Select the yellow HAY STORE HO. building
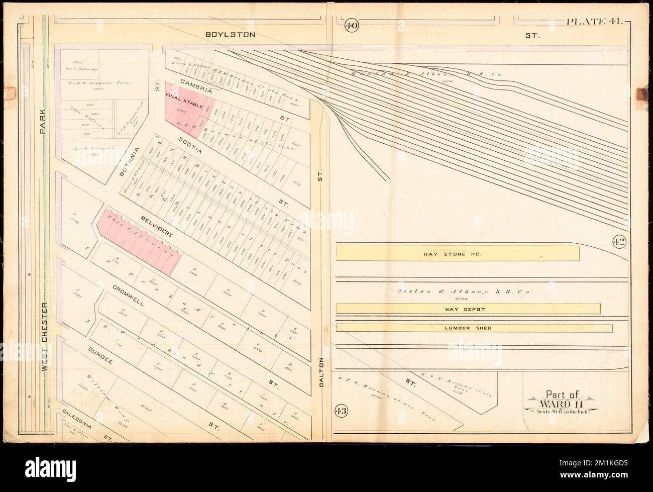 [x=457, y=252]
